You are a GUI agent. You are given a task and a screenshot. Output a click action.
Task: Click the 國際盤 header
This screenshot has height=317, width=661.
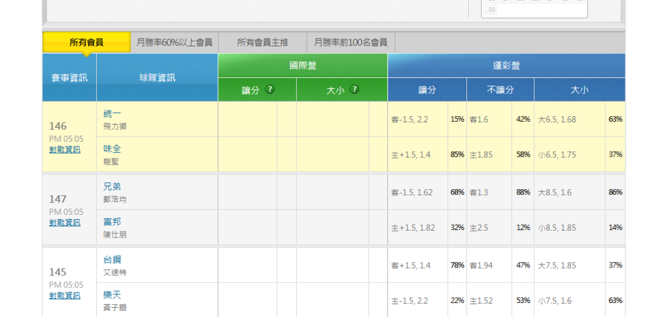303,65
